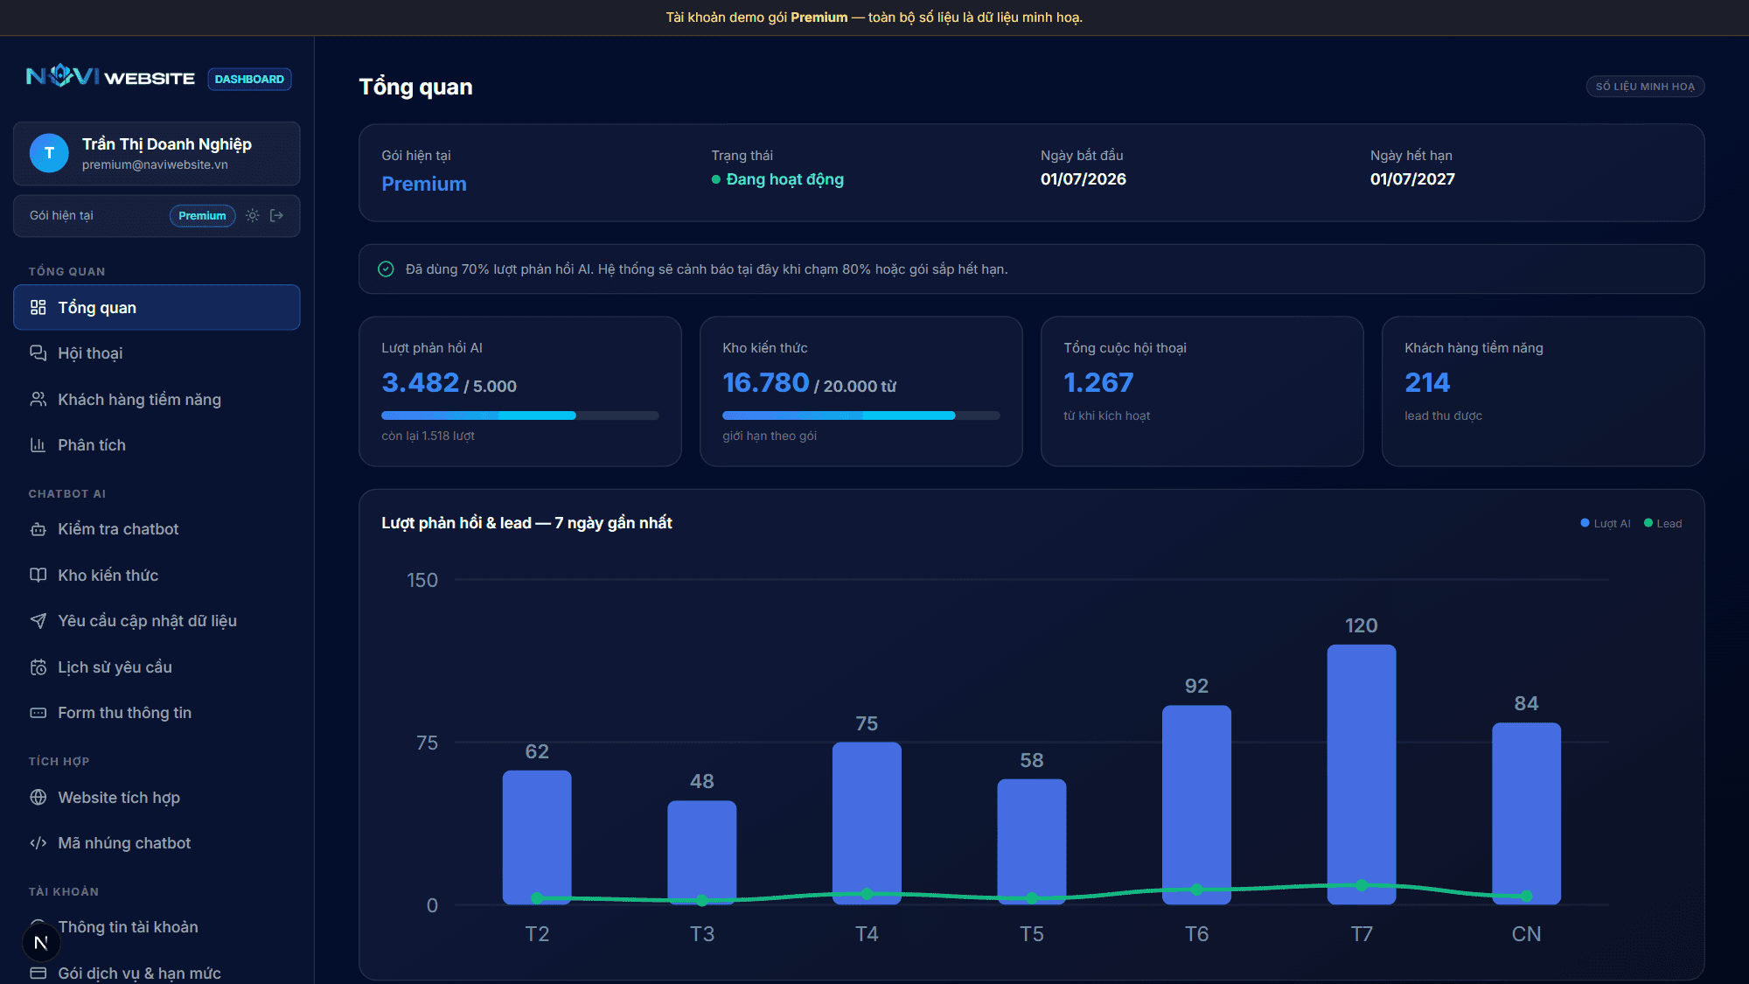
Task: Toggle the light/dark theme sun icon
Action: 253,215
